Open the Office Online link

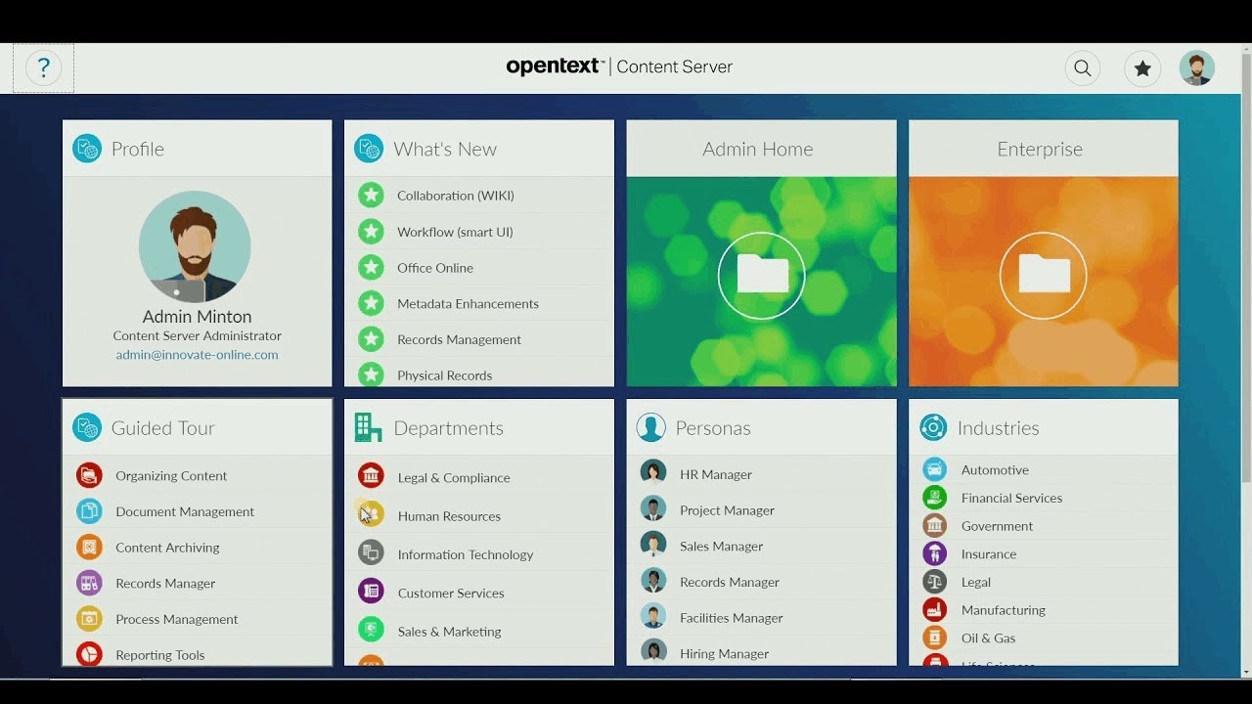tap(435, 268)
